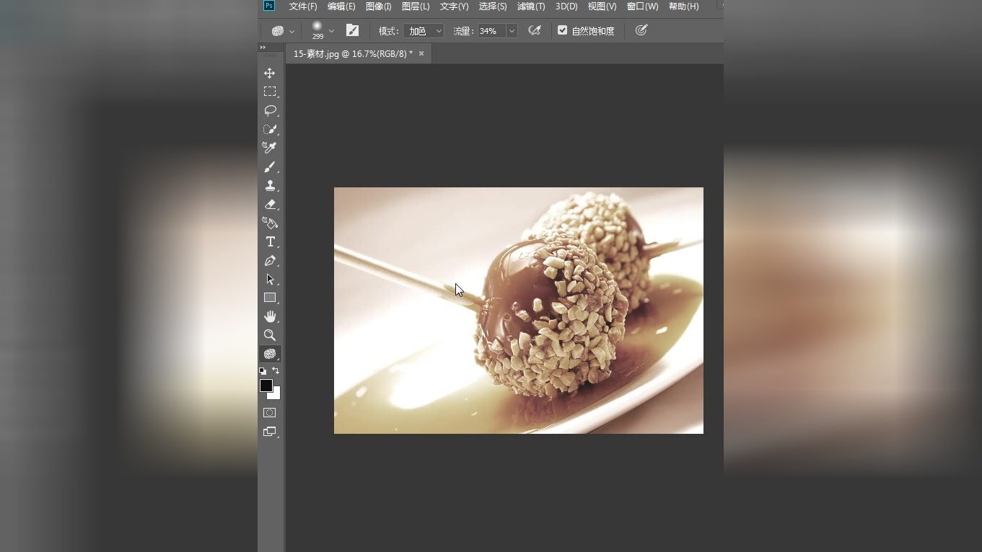The width and height of the screenshot is (982, 552).
Task: Expand brush preset picker arrow
Action: 331,31
